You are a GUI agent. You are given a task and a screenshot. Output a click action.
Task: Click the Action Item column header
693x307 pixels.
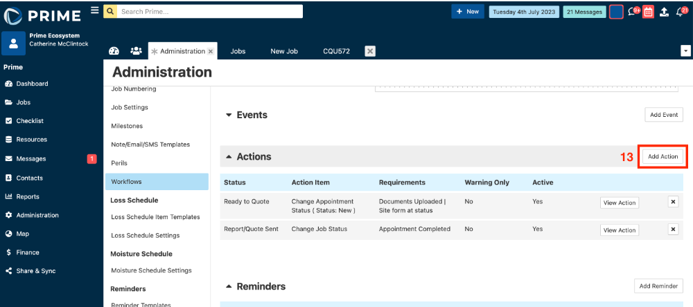(310, 183)
